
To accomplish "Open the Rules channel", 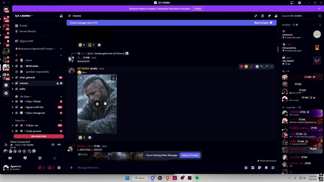I will [29, 60].
